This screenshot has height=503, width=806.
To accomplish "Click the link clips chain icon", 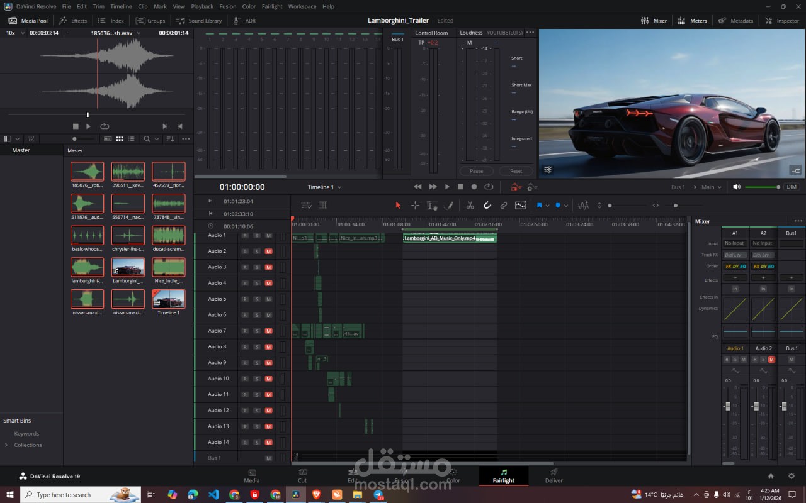I will coord(504,206).
